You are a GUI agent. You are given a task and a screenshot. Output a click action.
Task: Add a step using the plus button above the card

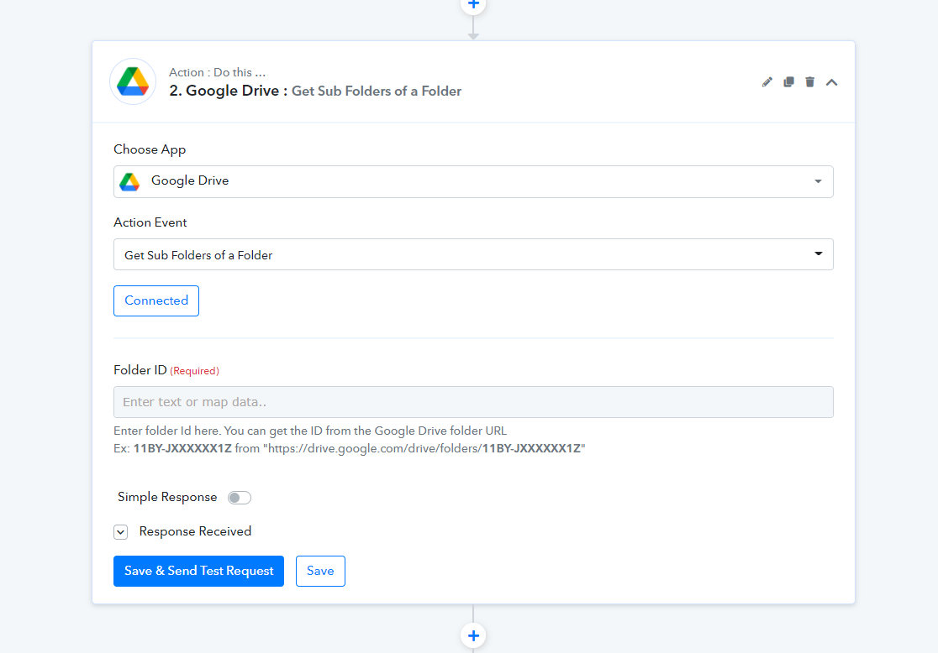pyautogui.click(x=473, y=5)
